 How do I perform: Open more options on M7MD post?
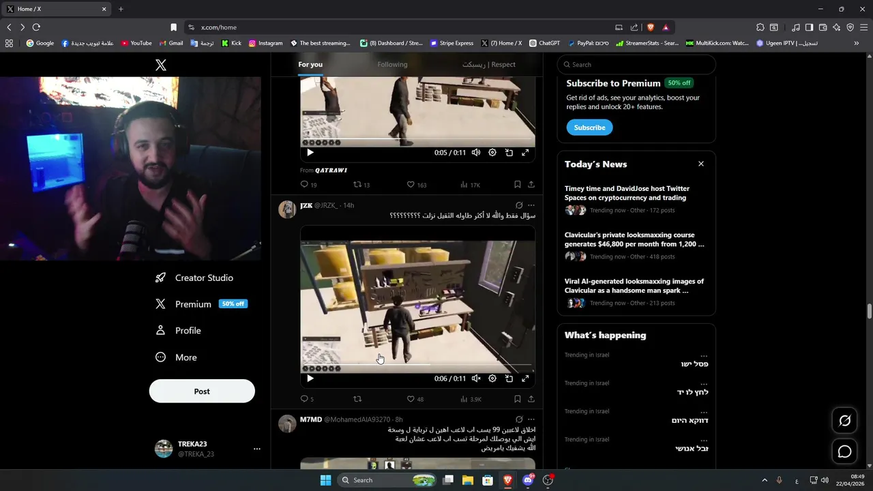[531, 419]
